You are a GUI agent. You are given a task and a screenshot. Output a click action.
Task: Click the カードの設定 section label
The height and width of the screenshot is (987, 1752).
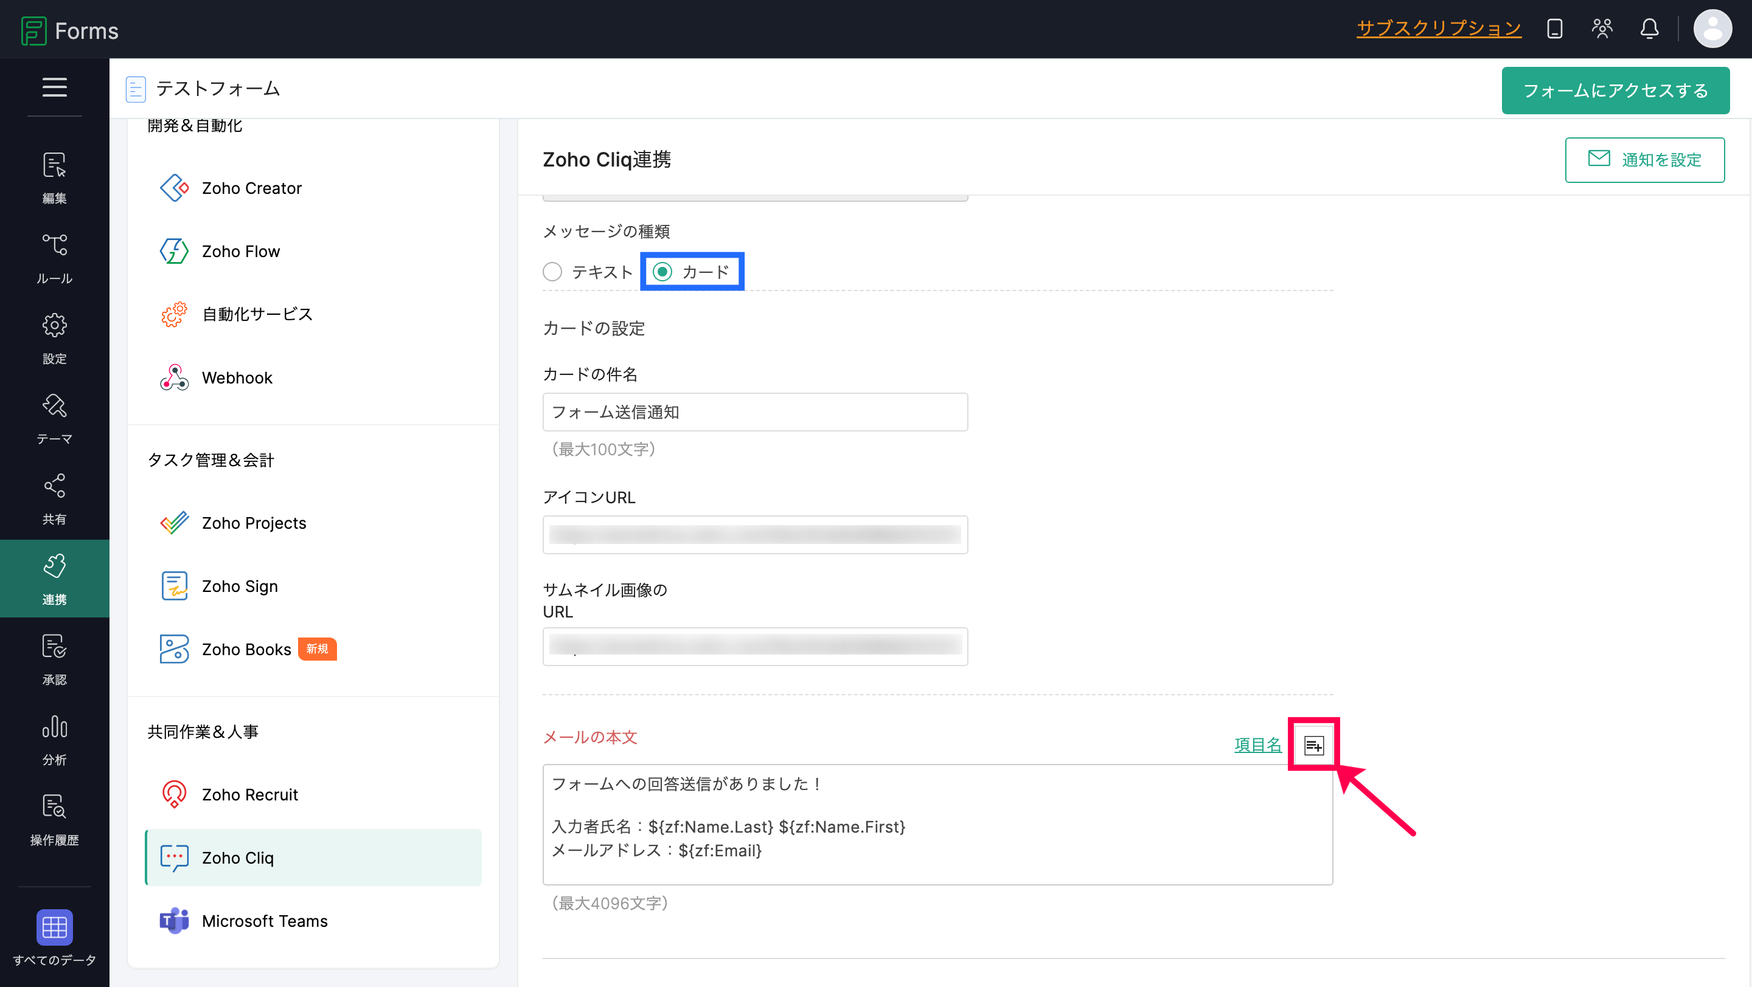click(x=594, y=329)
